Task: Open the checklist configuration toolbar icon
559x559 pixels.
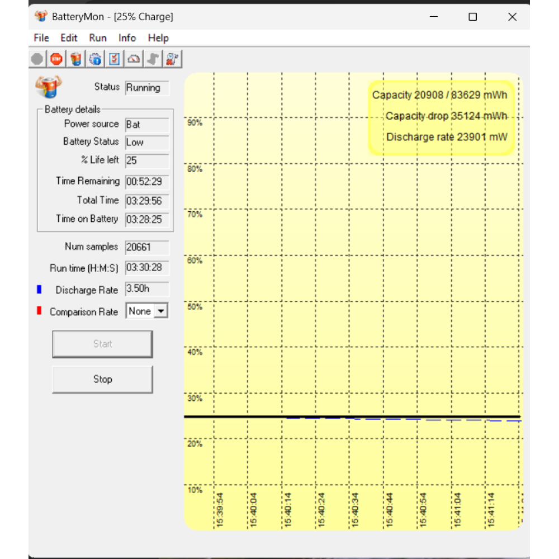Action: [115, 59]
